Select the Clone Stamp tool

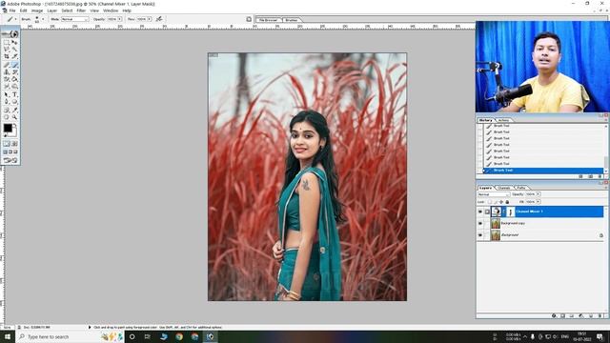[x=7, y=72]
